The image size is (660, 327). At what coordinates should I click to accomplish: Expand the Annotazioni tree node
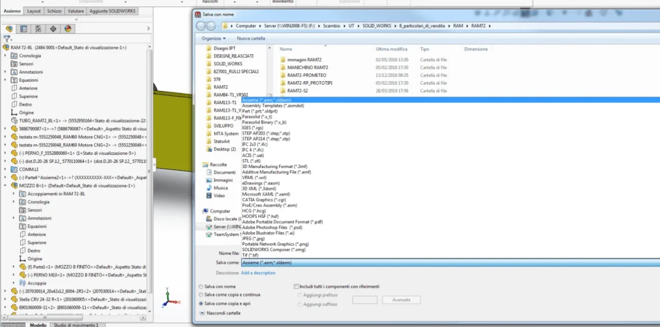pyautogui.click(x=6, y=72)
